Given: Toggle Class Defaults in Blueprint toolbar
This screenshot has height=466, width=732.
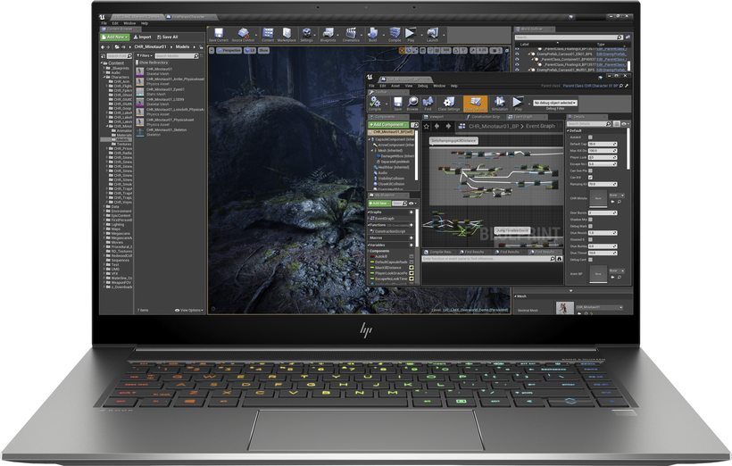Looking at the screenshot, I should pos(475,104).
